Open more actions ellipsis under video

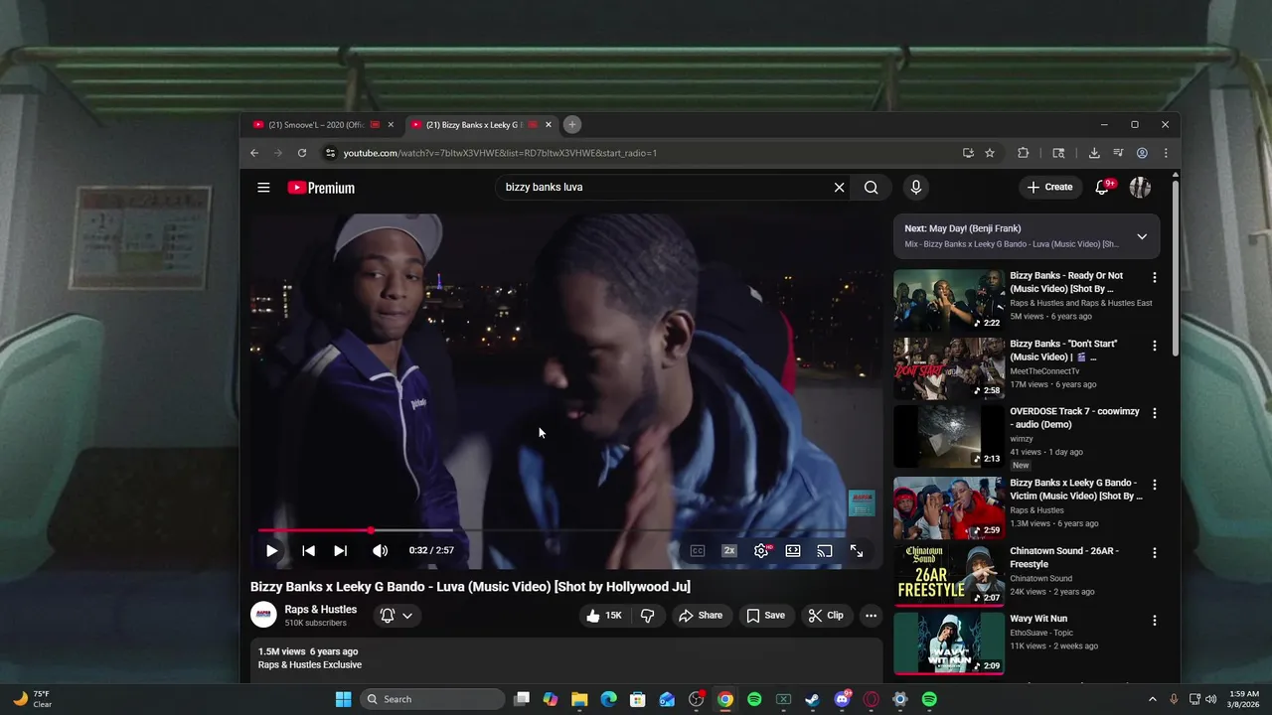871,616
